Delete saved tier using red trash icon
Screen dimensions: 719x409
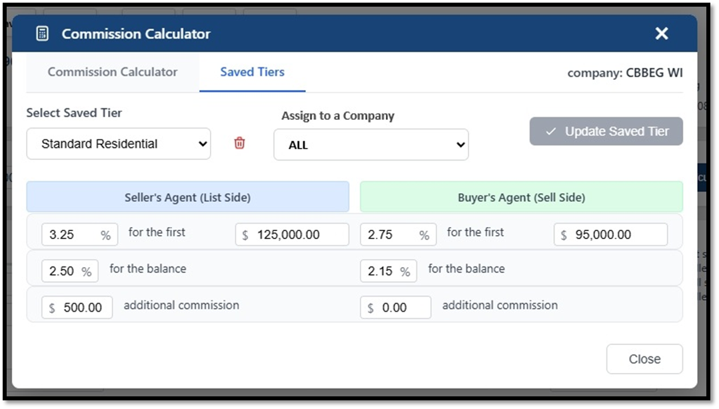coord(239,143)
